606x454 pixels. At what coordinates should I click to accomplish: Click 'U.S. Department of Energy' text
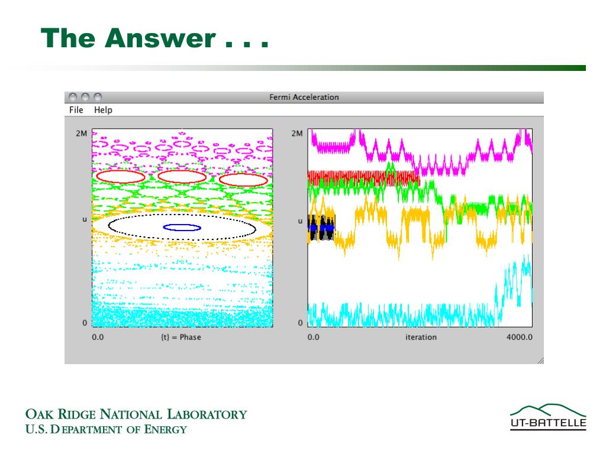[106, 429]
